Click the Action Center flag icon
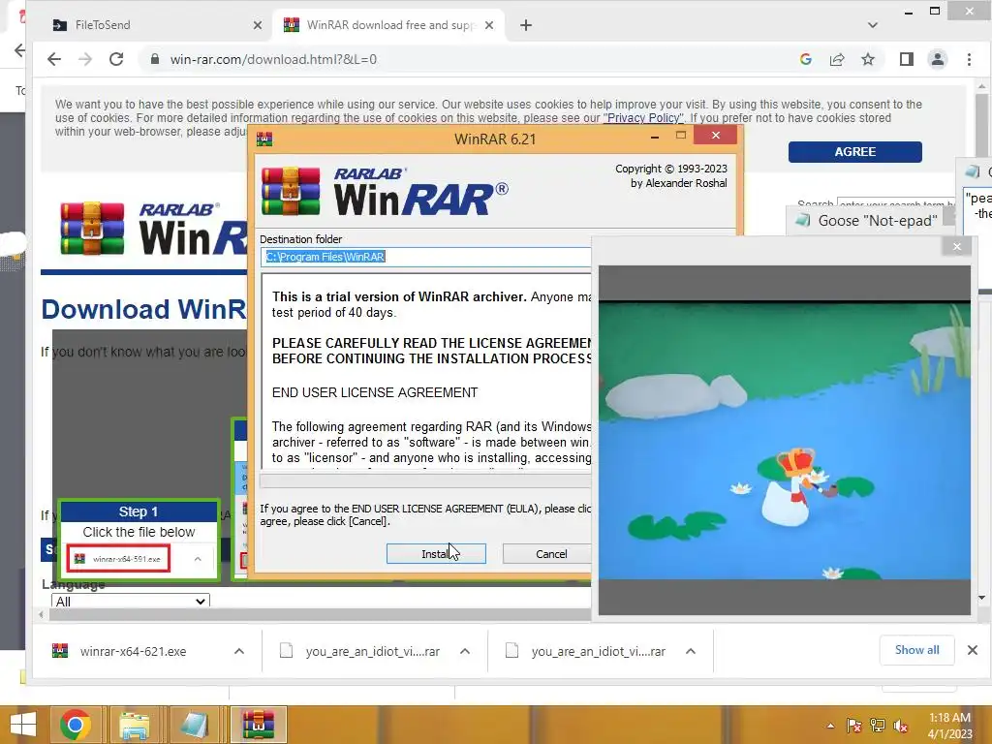 click(853, 726)
